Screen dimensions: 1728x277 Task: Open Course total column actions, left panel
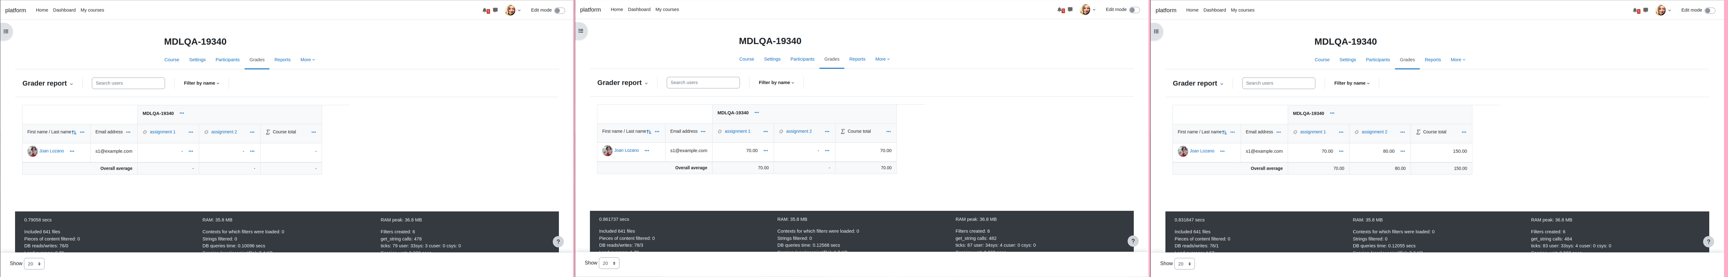[313, 132]
